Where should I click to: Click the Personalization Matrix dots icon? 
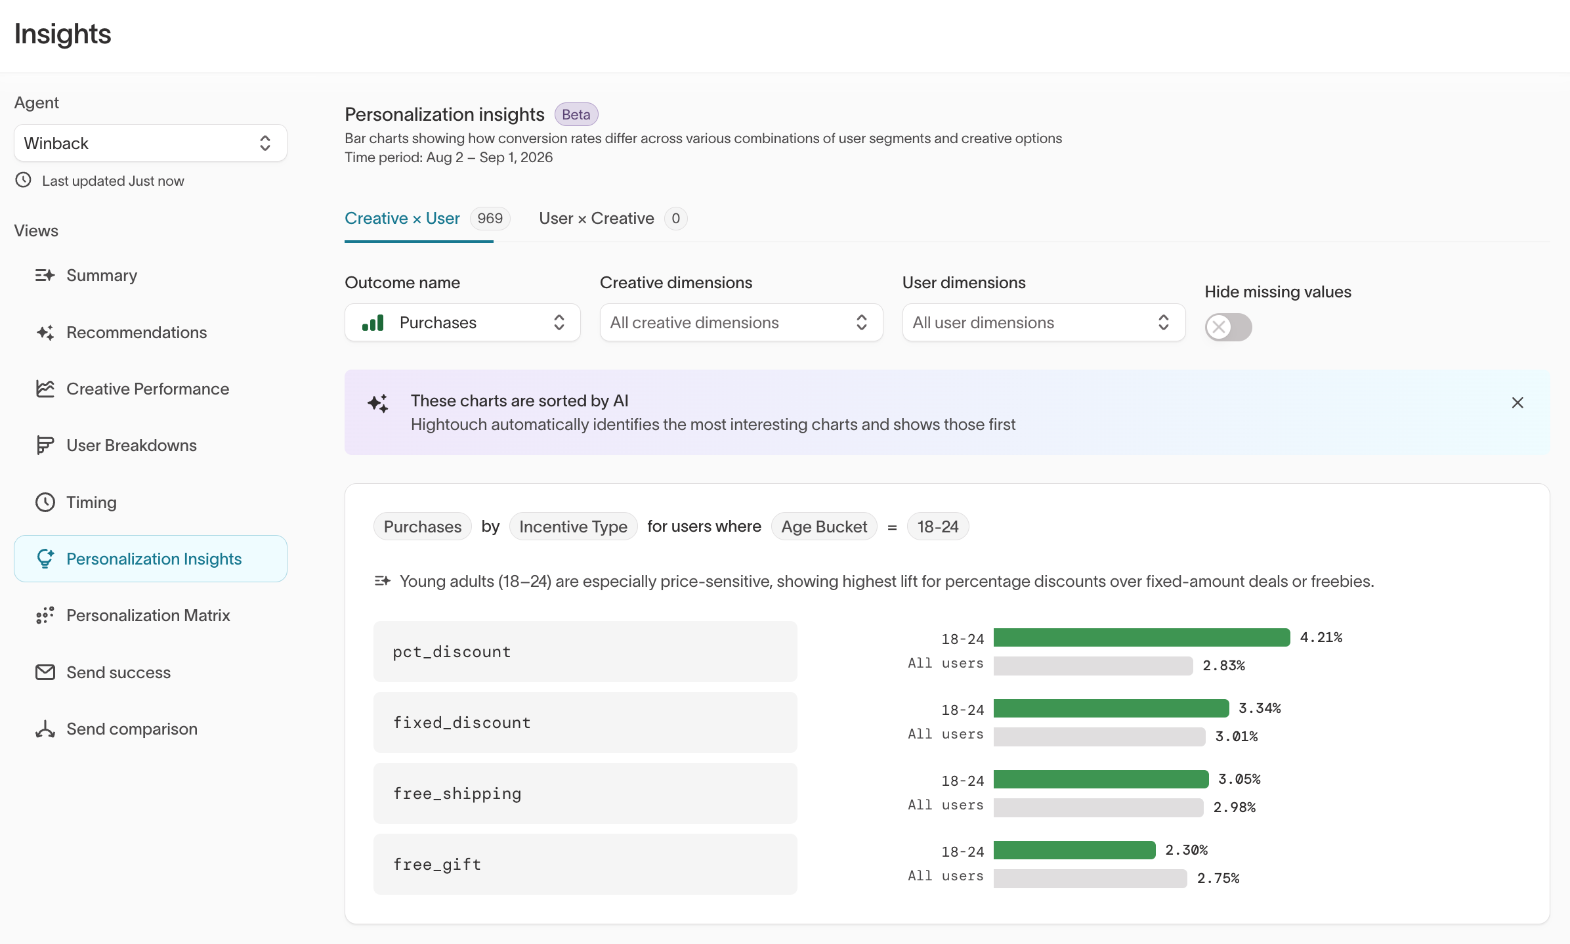coord(45,615)
